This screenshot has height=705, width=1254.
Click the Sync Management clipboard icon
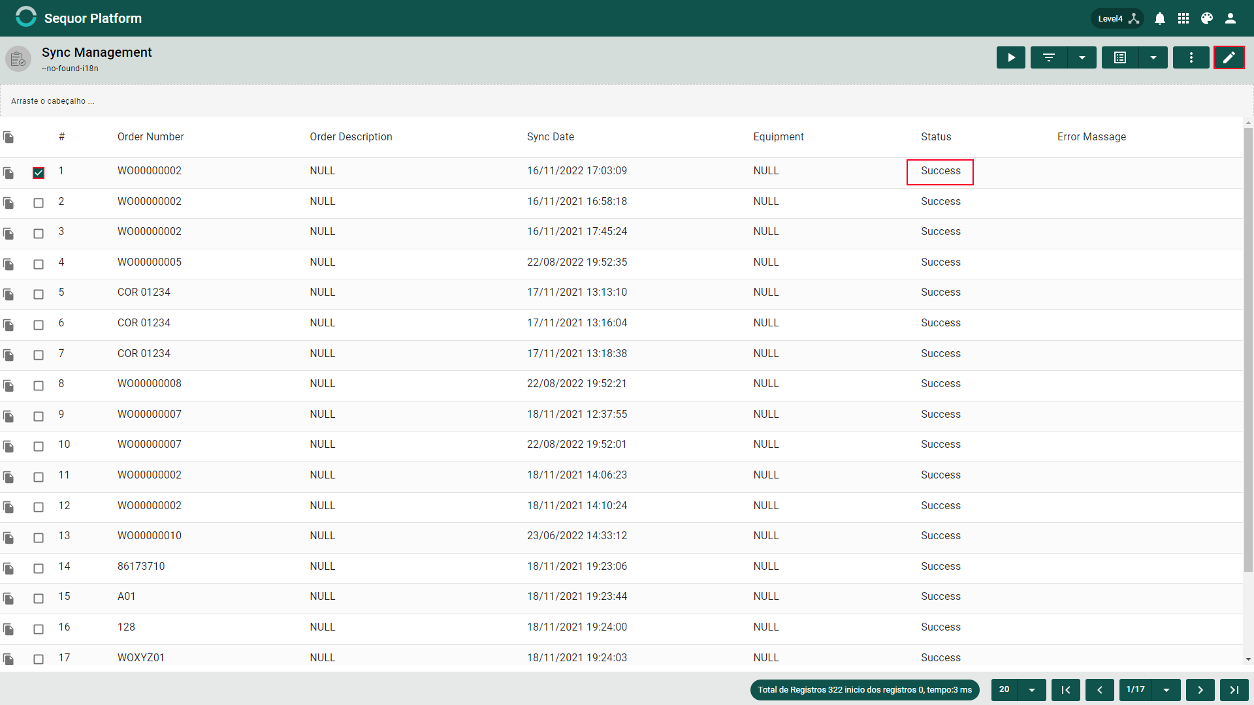(x=18, y=59)
